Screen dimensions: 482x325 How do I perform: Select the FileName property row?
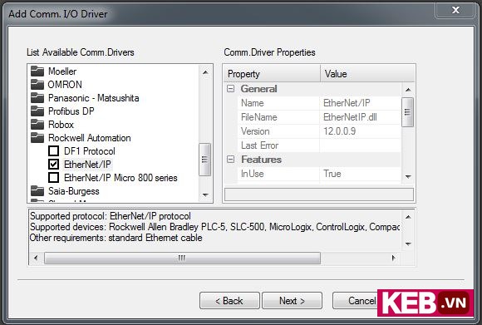pyautogui.click(x=319, y=117)
